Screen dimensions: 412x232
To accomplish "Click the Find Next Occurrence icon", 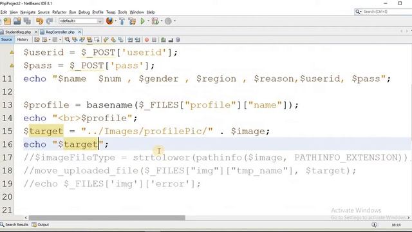I will click(82, 40).
